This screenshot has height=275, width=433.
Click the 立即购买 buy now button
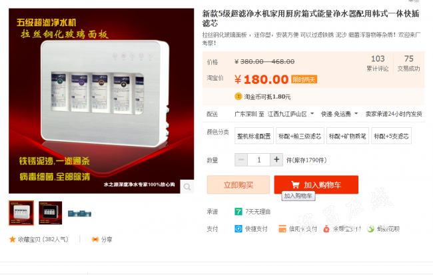(x=238, y=184)
